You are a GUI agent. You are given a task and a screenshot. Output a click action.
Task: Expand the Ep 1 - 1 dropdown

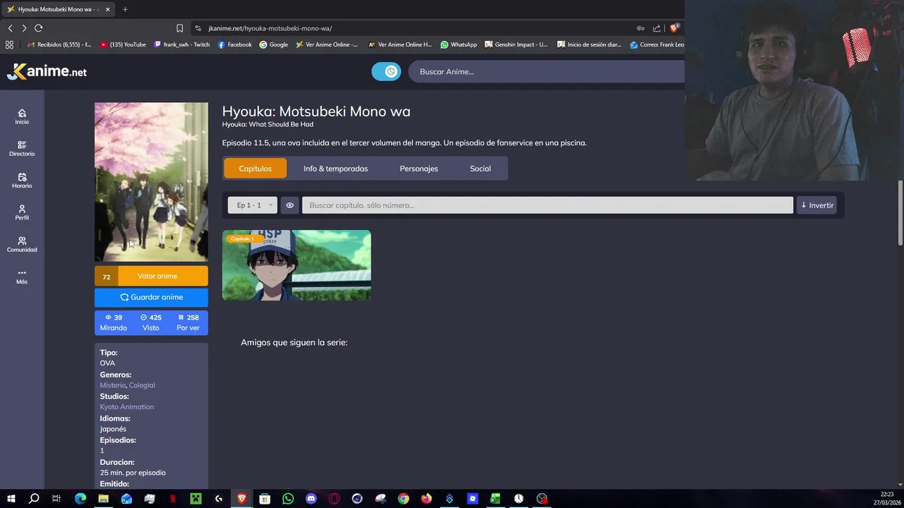tap(252, 205)
